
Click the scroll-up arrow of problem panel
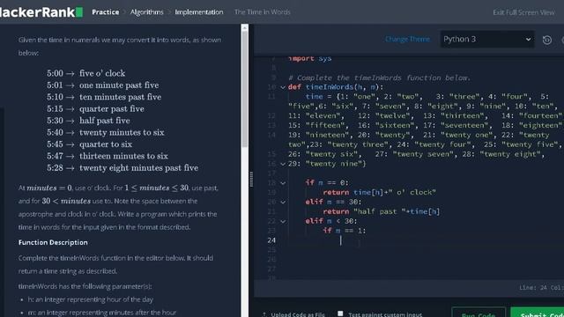[x=245, y=27]
